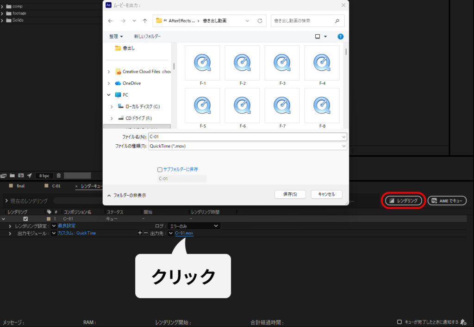Switch to the final composition tab
The width and height of the screenshot is (474, 327).
[20, 186]
